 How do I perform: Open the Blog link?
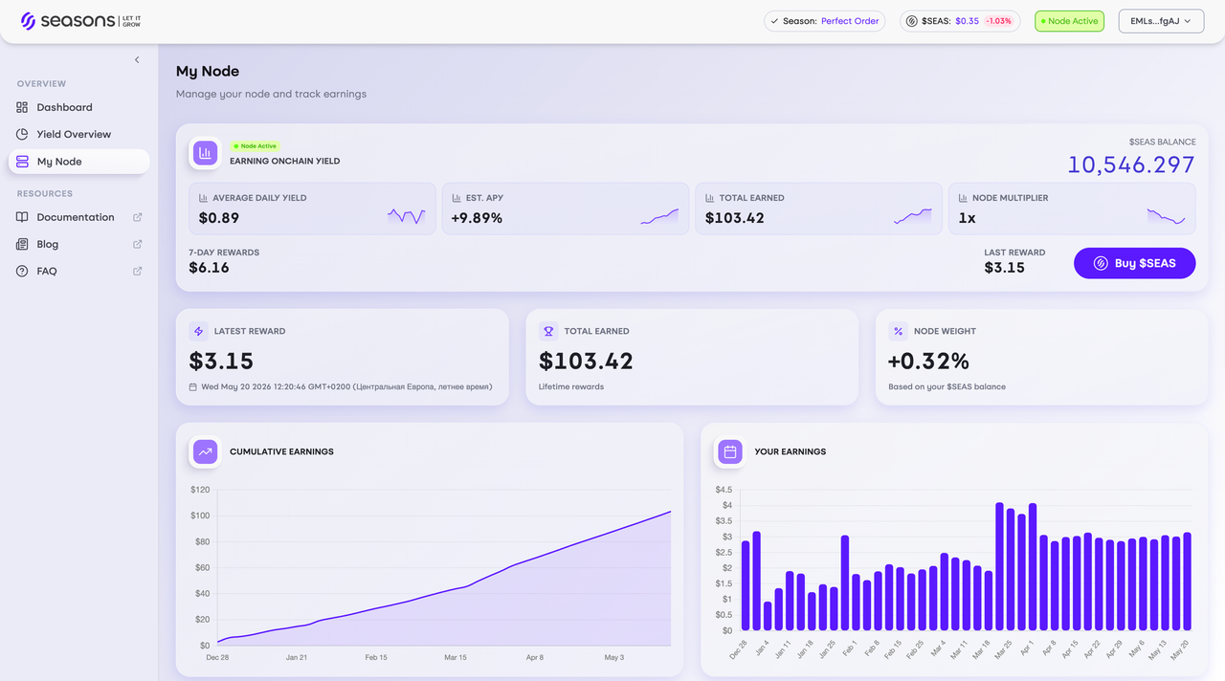pyautogui.click(x=78, y=244)
